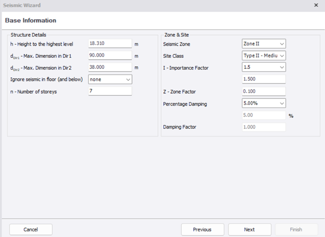Select the Max Dimension in Dir1 field
Viewport: 325px width, 237px height.
tap(110, 55)
